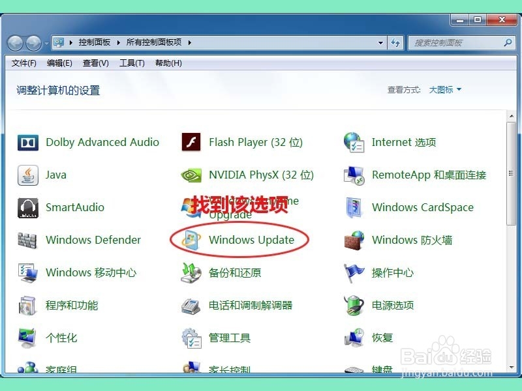Click the vertical scrollbar thumb
Screen dimensions: 522x391
pos(511,173)
